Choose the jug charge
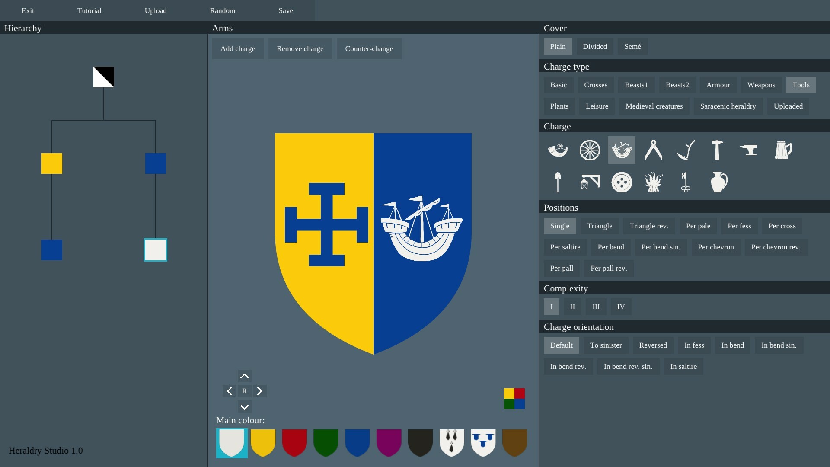Viewport: 830px width, 467px height. pyautogui.click(x=718, y=182)
